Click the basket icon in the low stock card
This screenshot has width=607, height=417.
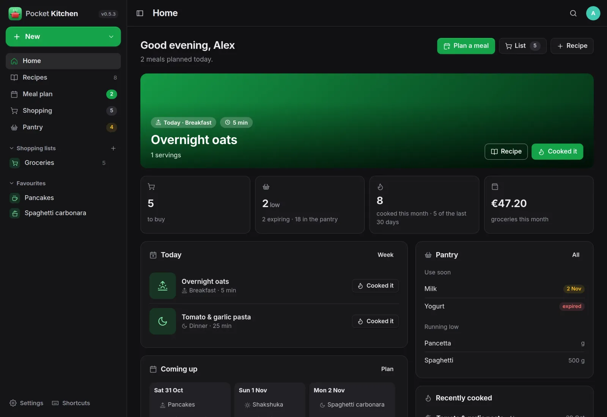tap(266, 187)
